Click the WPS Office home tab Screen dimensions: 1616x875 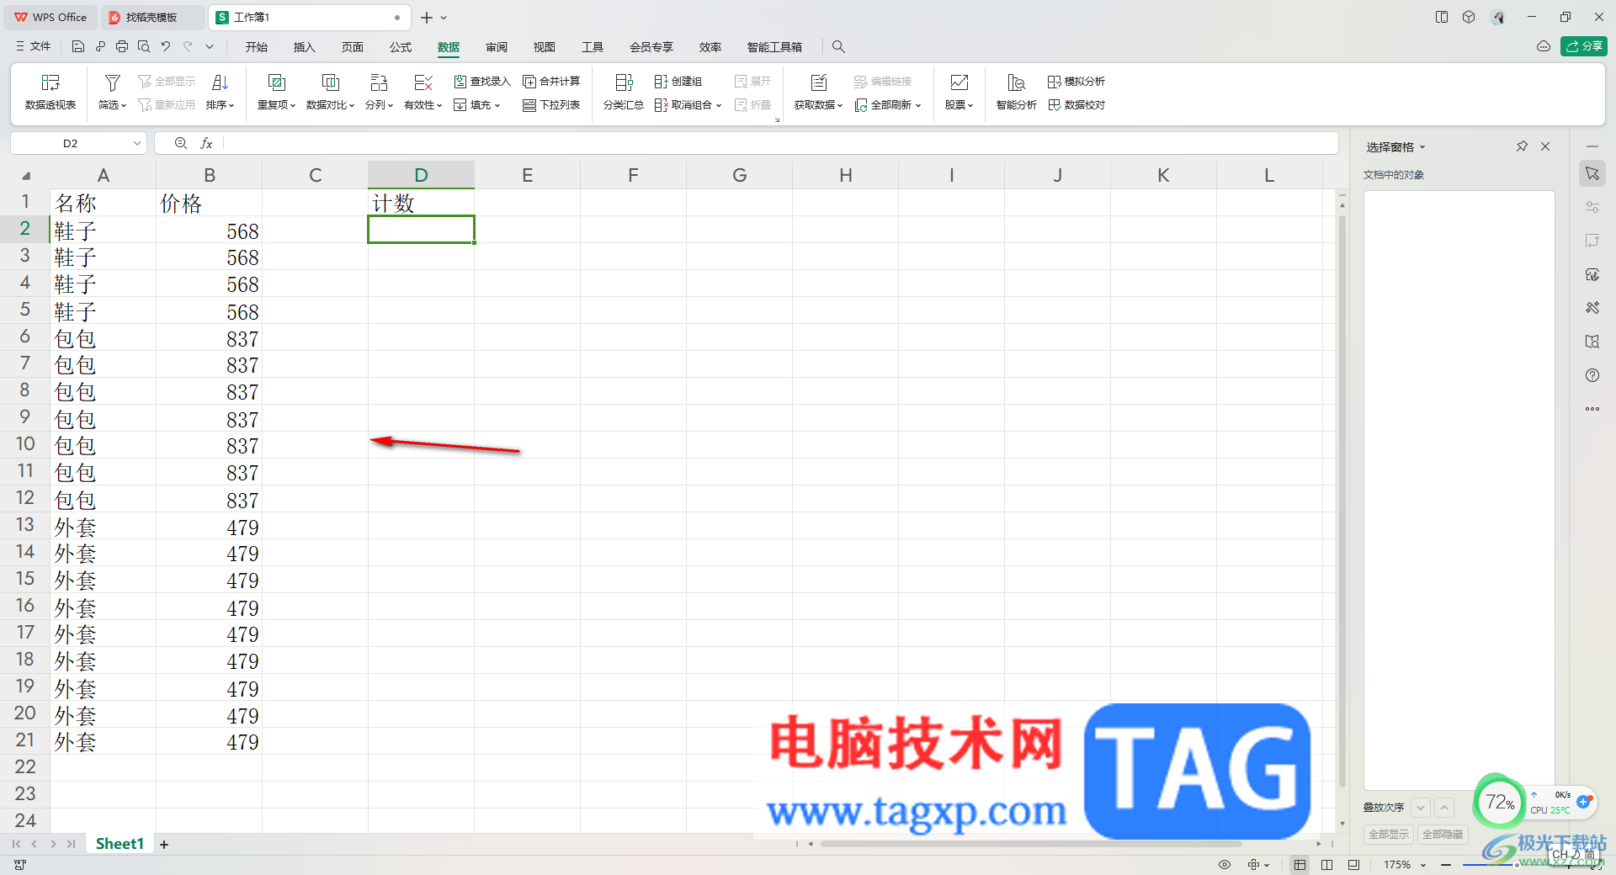click(x=50, y=18)
